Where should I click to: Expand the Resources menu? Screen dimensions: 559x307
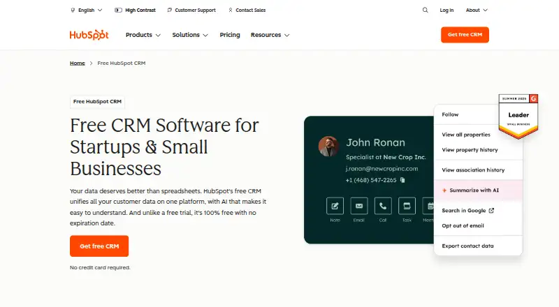coord(270,35)
